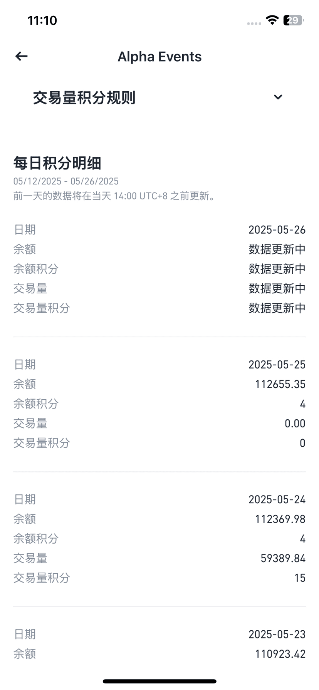Tap the back arrow icon
319x690 pixels.
tap(22, 57)
